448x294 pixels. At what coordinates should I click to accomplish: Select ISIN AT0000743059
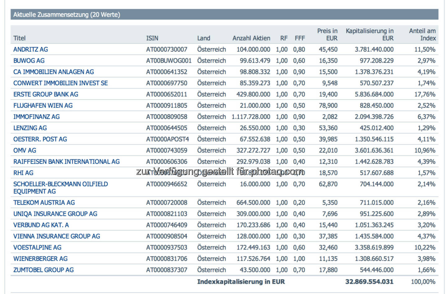167,150
